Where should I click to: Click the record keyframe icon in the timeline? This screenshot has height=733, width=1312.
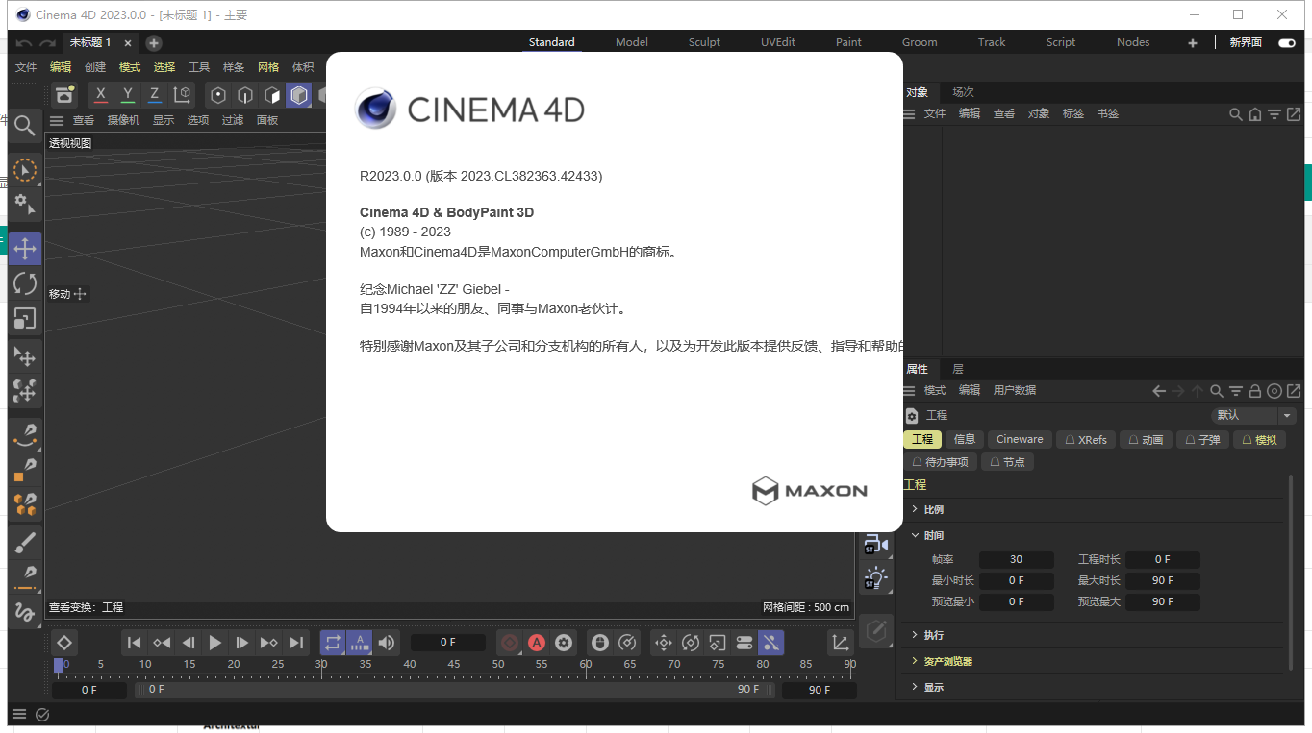[510, 643]
